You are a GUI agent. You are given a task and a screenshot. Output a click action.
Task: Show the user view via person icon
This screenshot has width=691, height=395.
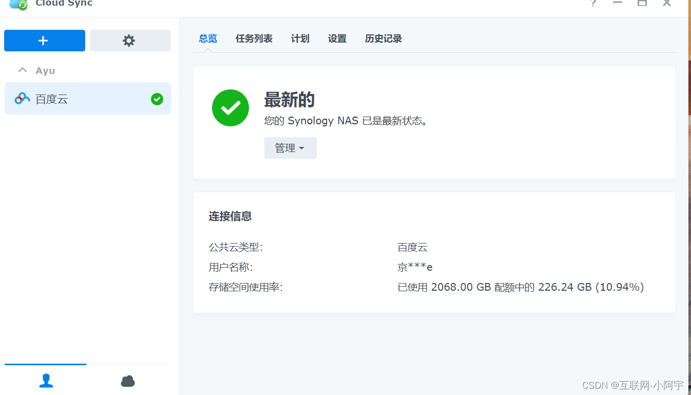(46, 381)
